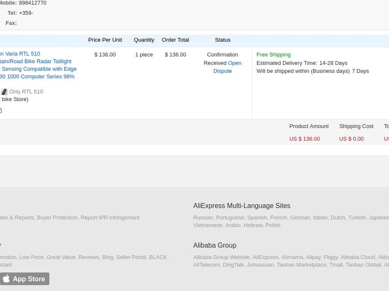
Task: Click the App Store download badge
Action: tap(25, 279)
